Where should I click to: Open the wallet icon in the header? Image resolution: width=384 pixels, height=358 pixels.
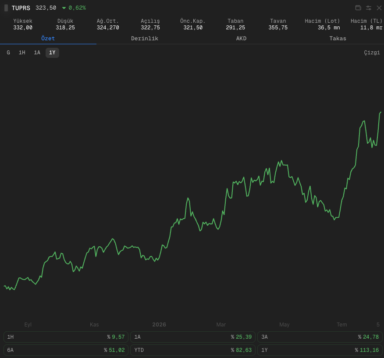click(358, 8)
